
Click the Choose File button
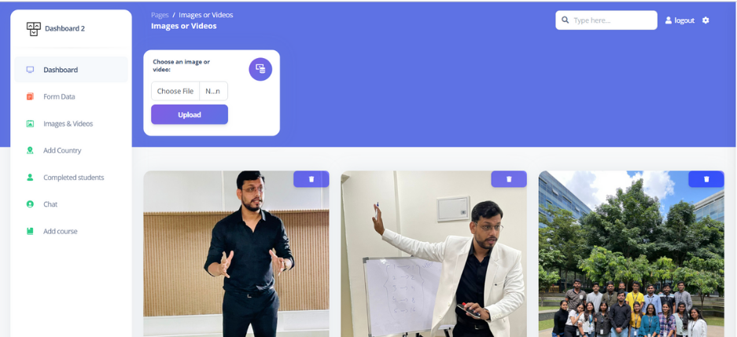click(175, 91)
